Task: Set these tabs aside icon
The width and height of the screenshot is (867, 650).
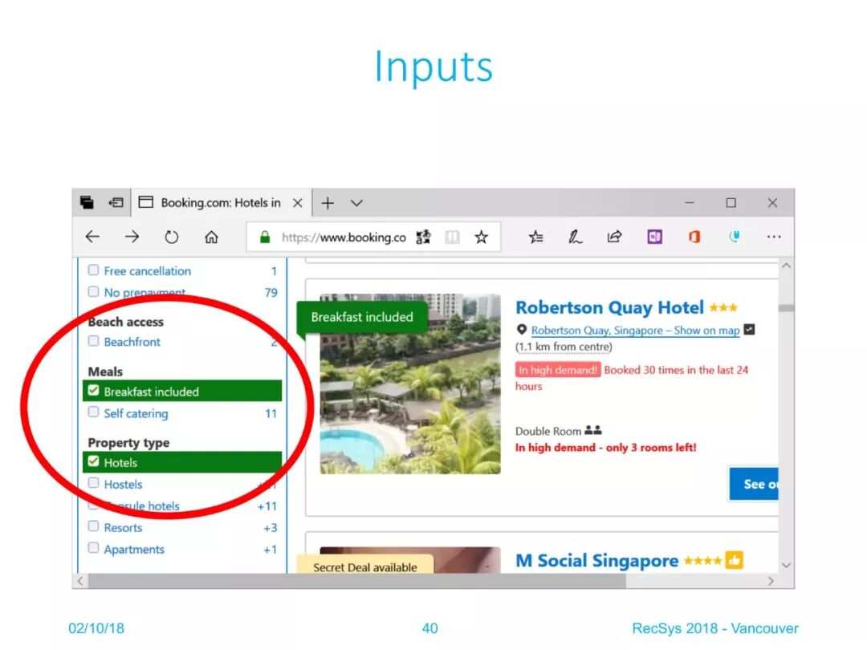Action: (x=116, y=203)
